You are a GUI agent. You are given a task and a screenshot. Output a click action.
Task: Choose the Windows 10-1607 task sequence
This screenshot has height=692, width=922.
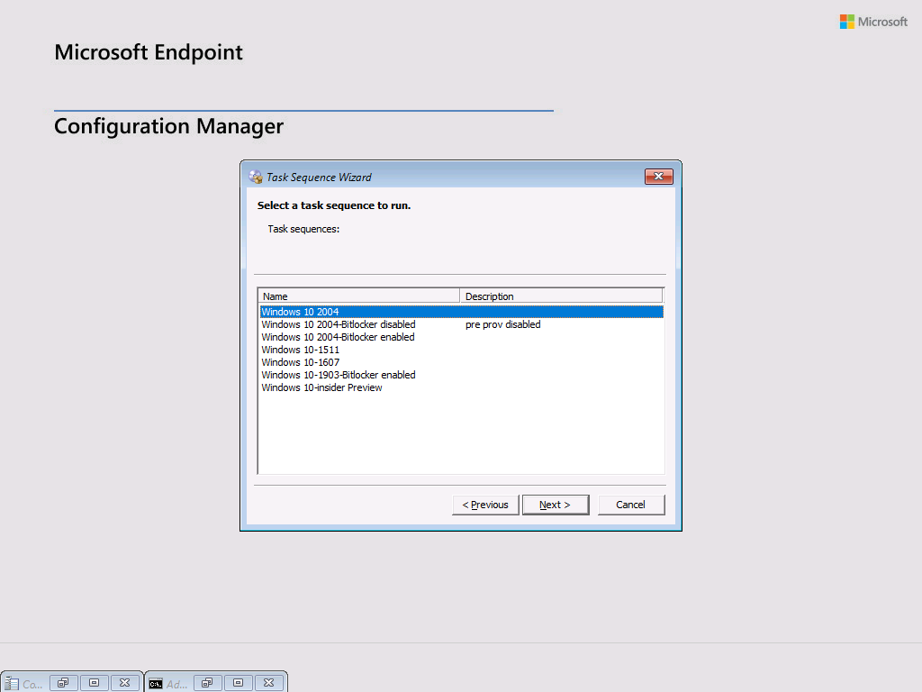point(462,362)
